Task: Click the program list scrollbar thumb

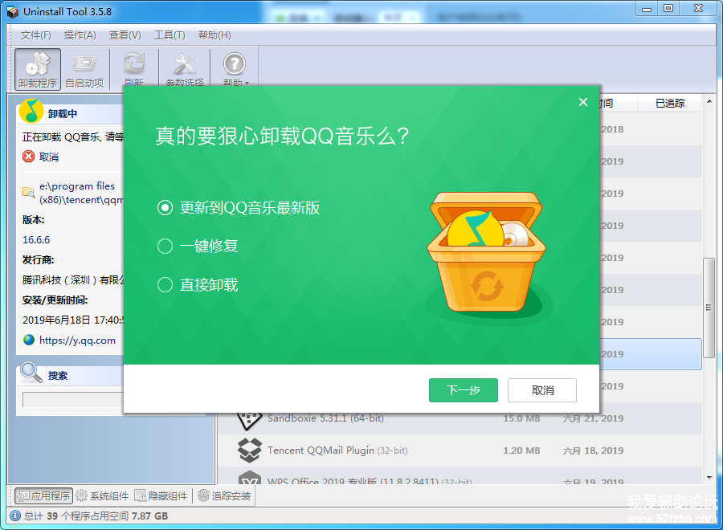Action: coord(709,308)
